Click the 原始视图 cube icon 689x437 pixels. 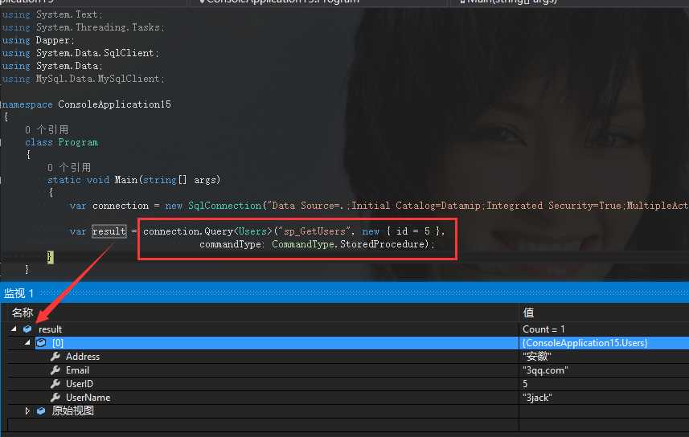pos(41,411)
